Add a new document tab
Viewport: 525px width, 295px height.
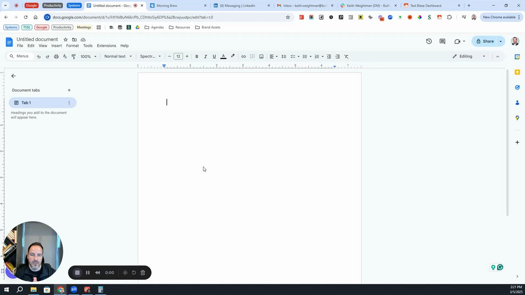[x=69, y=90]
